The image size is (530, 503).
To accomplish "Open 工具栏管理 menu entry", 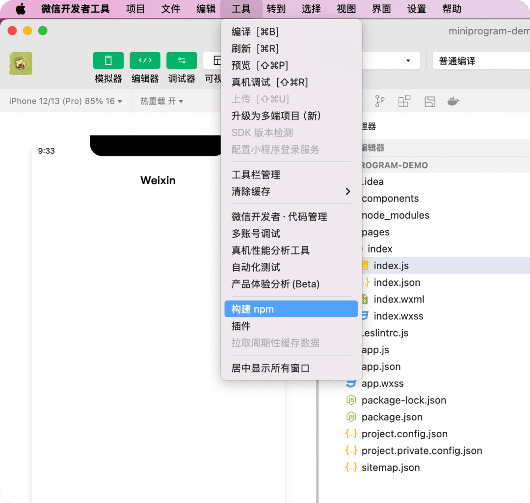I will click(x=291, y=174).
